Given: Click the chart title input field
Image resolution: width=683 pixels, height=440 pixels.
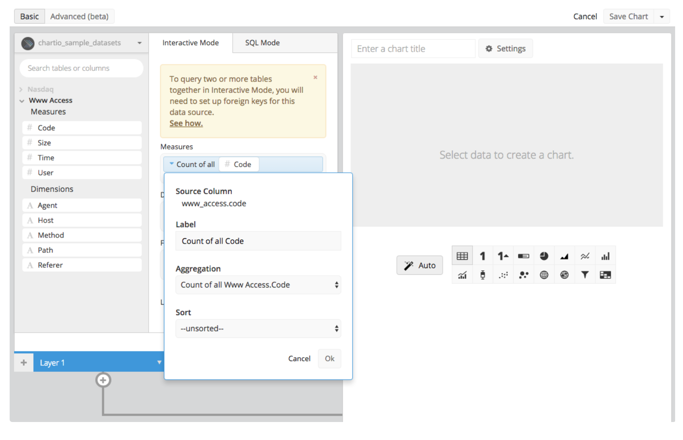Looking at the screenshot, I should pyautogui.click(x=413, y=49).
